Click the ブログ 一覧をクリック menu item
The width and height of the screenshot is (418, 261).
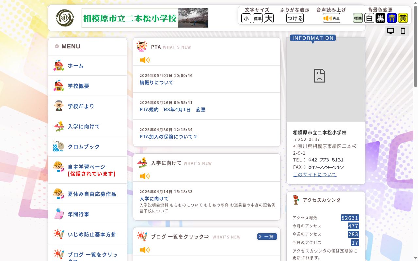[x=88, y=254]
